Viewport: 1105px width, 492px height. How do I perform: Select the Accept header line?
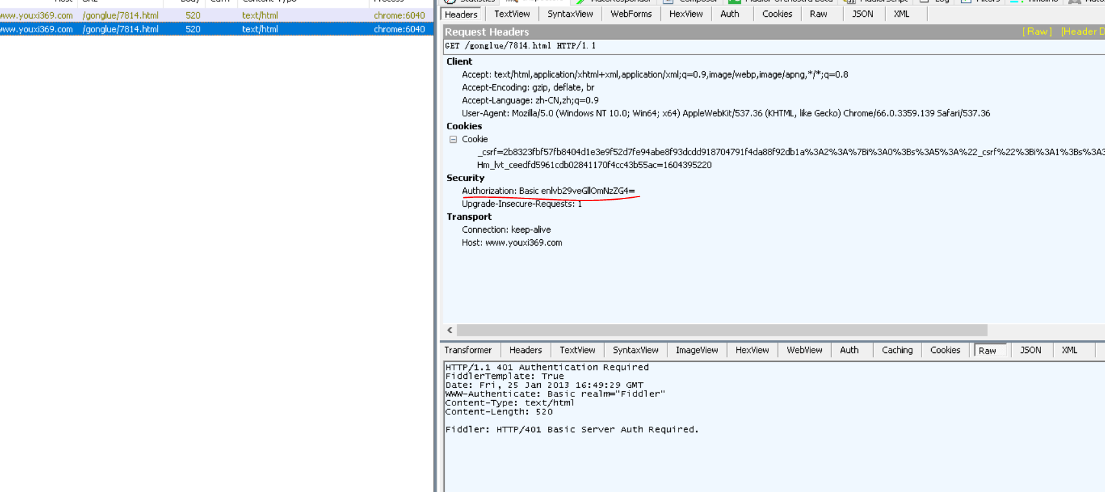655,74
